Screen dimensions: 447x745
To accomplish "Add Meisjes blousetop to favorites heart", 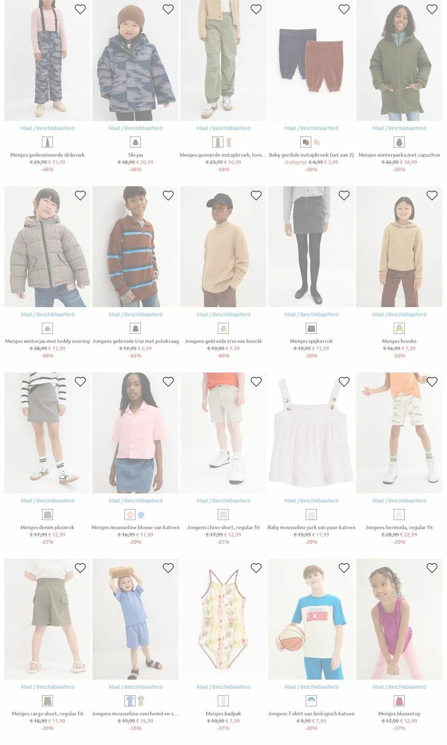I will pyautogui.click(x=432, y=568).
